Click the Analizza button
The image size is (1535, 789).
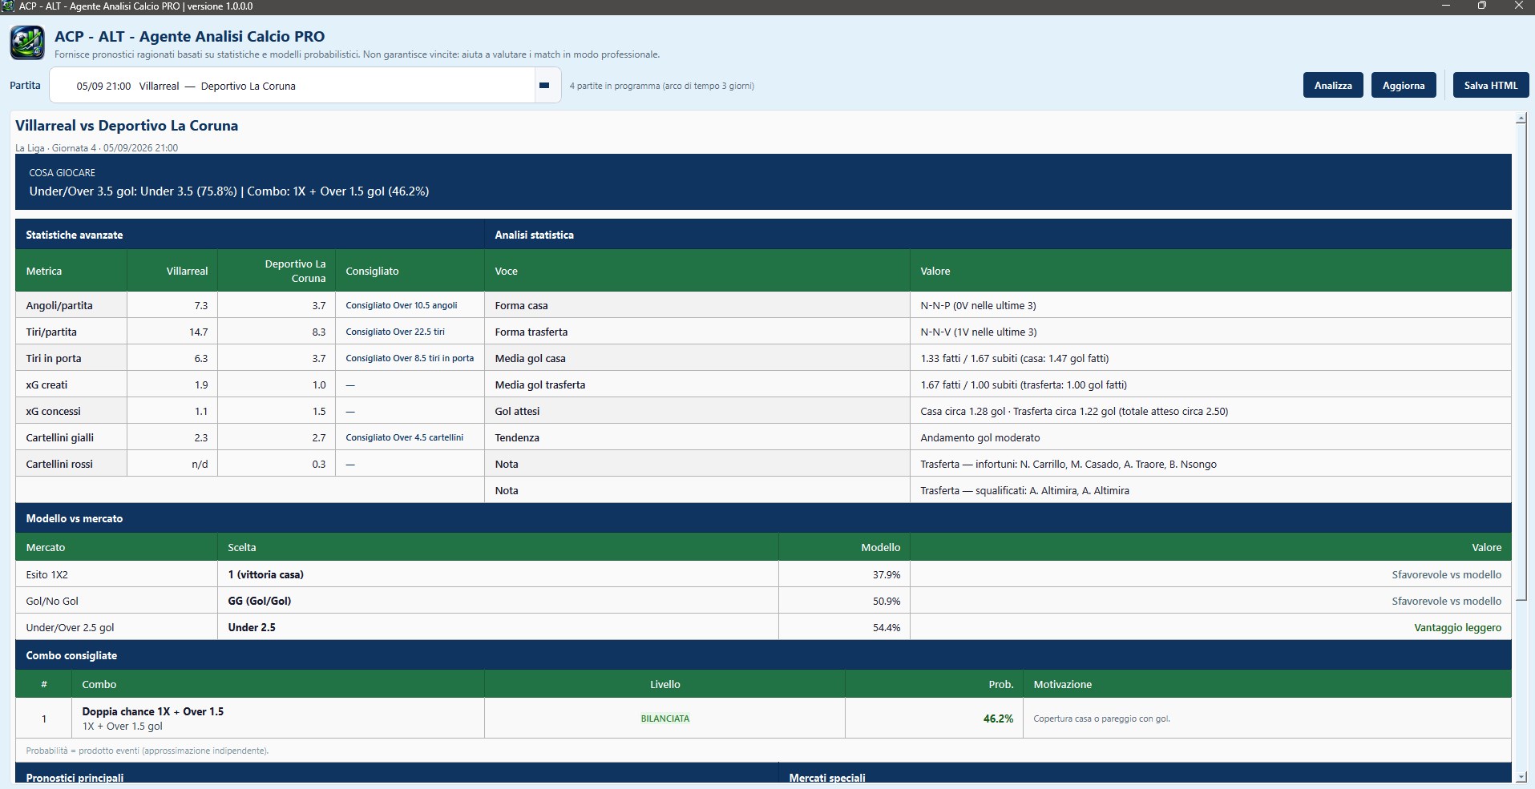(1333, 86)
